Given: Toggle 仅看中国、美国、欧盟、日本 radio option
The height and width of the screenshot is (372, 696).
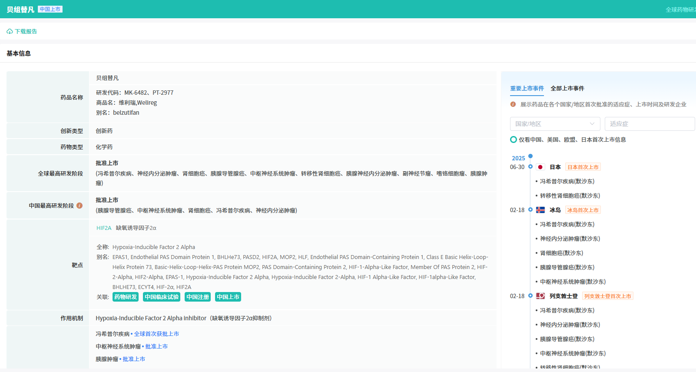Looking at the screenshot, I should 514,139.
